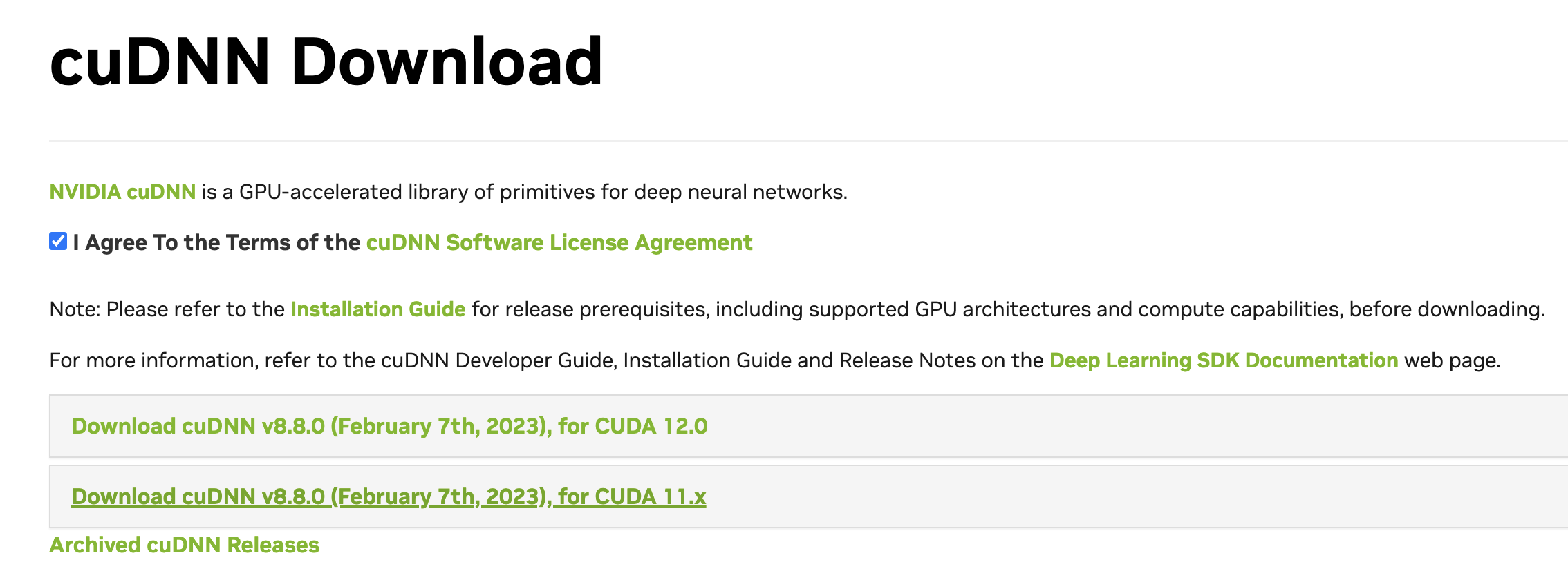
Task: Open Archived cuDNN Releases
Action: click(x=184, y=545)
